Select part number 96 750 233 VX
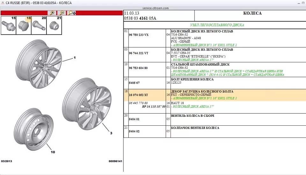The width and height of the screenshot is (306, 175). [139, 35]
